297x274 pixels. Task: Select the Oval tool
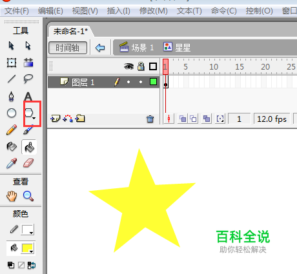point(12,113)
